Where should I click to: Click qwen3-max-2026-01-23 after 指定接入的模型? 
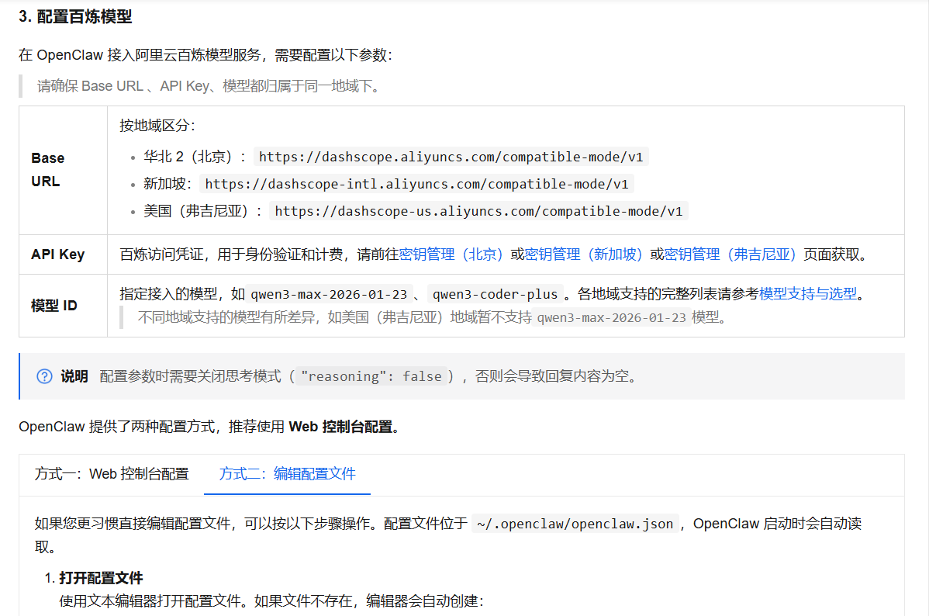point(329,294)
